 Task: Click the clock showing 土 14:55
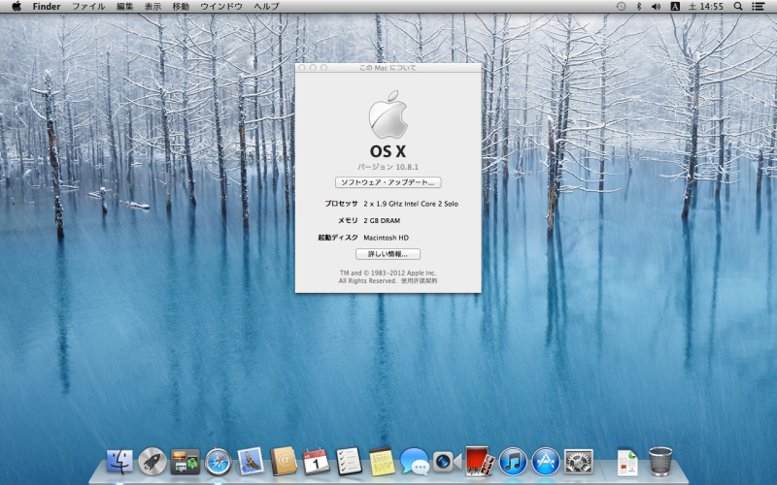[706, 7]
